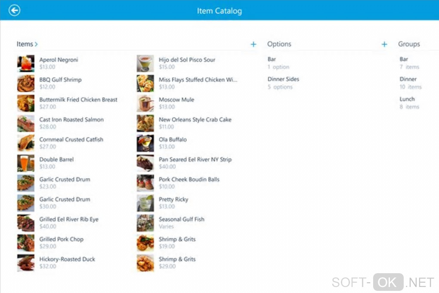
Task: Open Hijo del Sol Pisco Sour
Action: [187, 60]
